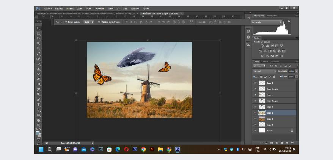Click the foreground color swatch
Screen dimensions: 333x160
(x=38, y=133)
